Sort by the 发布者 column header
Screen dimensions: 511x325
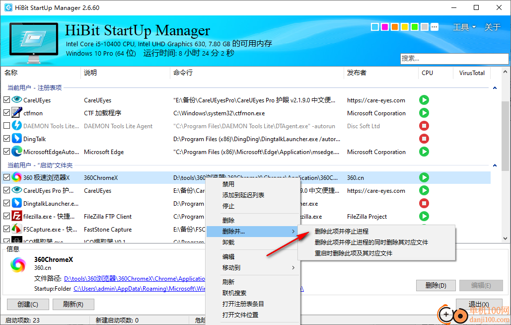(380, 73)
